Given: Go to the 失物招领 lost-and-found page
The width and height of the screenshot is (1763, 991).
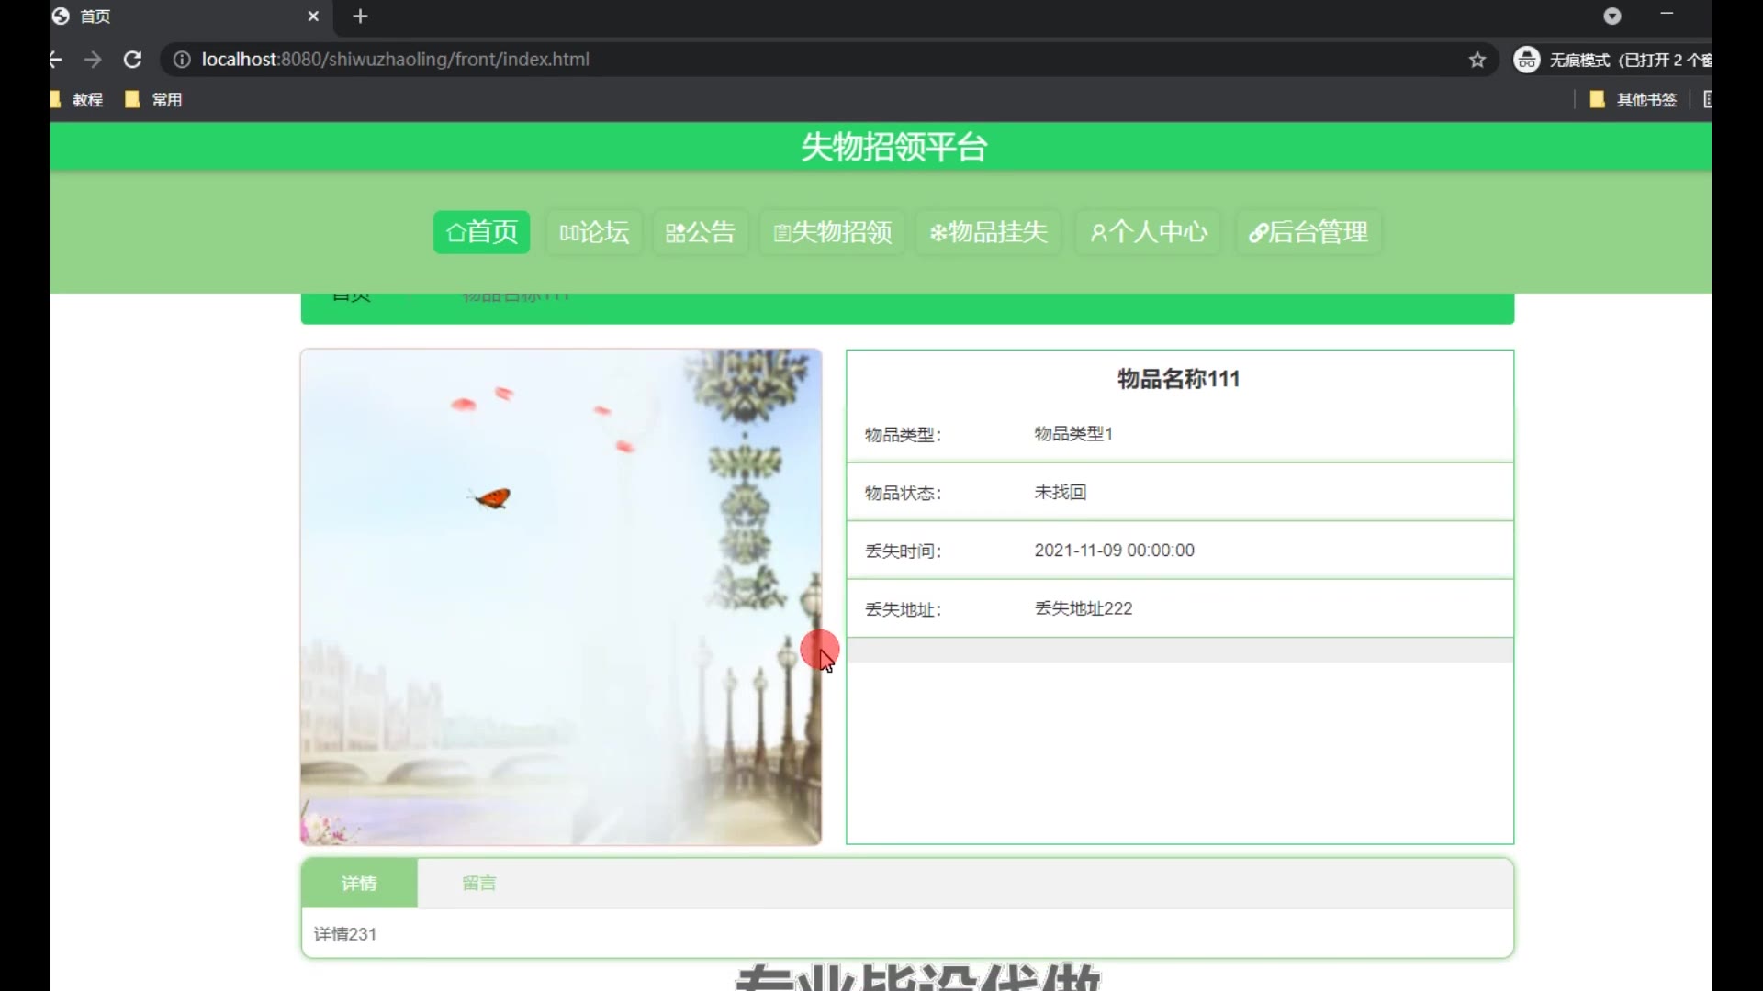Looking at the screenshot, I should 832,232.
